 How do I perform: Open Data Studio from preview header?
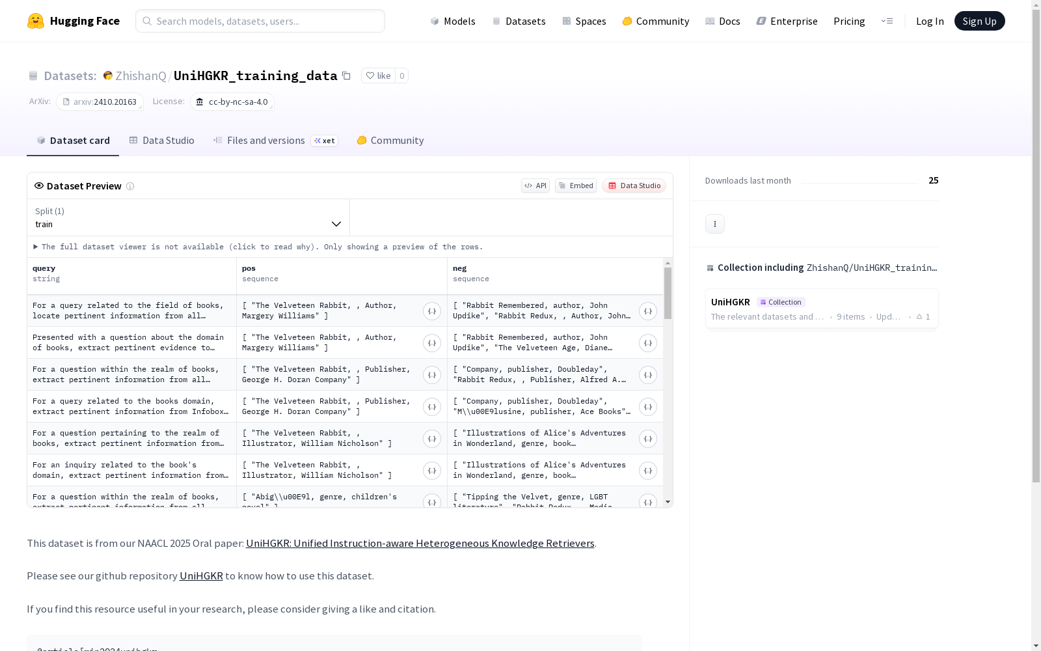pos(634,186)
